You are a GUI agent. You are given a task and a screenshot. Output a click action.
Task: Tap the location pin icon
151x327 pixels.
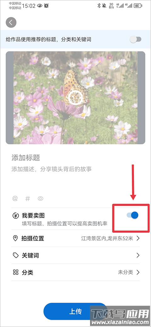point(15,238)
